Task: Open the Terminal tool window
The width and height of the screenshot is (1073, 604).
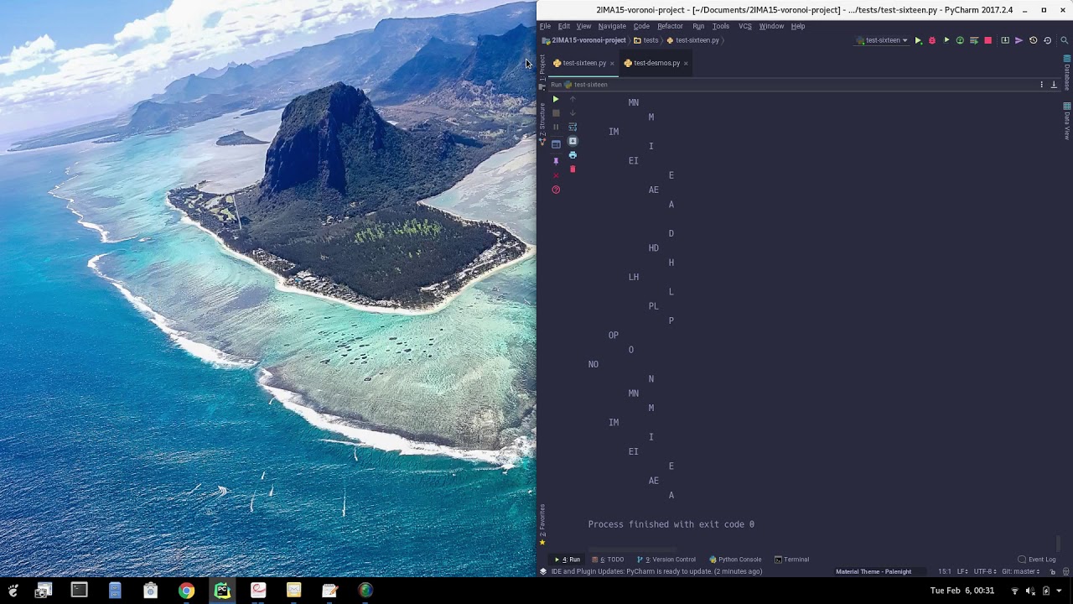Action: click(791, 560)
